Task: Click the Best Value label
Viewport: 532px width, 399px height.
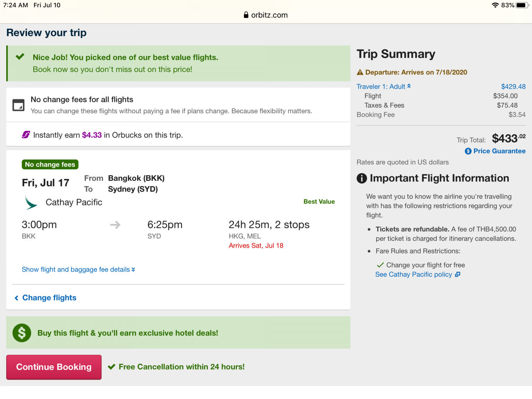Action: pyautogui.click(x=319, y=202)
